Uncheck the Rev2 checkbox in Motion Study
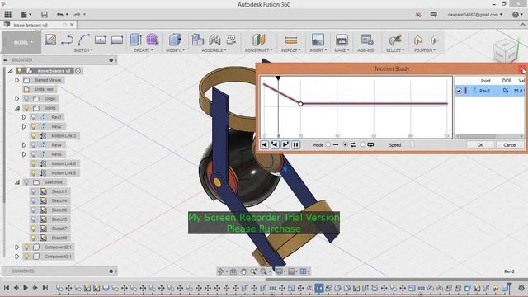This screenshot has height=297, width=528. 459,91
